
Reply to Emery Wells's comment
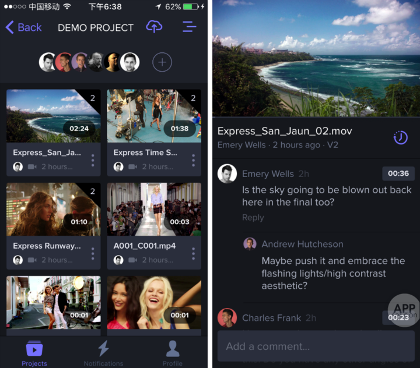point(253,217)
